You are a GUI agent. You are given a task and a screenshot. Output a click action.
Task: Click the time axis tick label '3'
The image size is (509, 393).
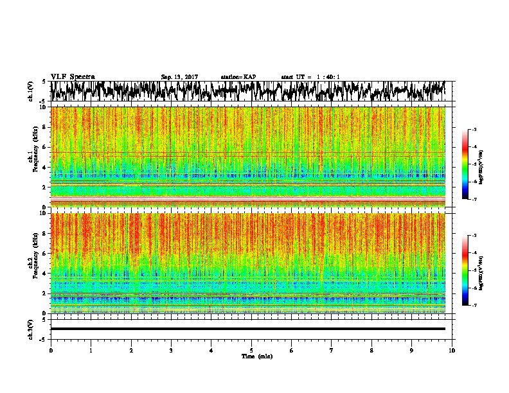[171, 351]
